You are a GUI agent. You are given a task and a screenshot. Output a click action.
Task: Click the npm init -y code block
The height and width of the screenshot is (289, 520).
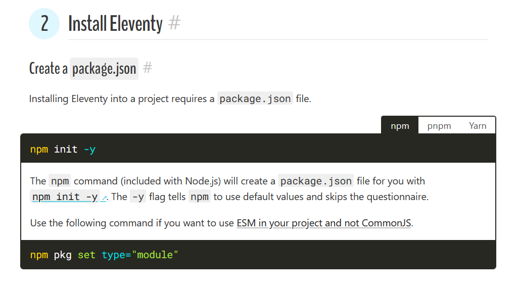point(258,149)
